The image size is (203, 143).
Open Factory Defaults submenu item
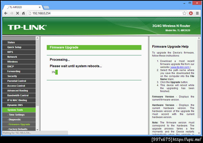click(x=19, y=129)
